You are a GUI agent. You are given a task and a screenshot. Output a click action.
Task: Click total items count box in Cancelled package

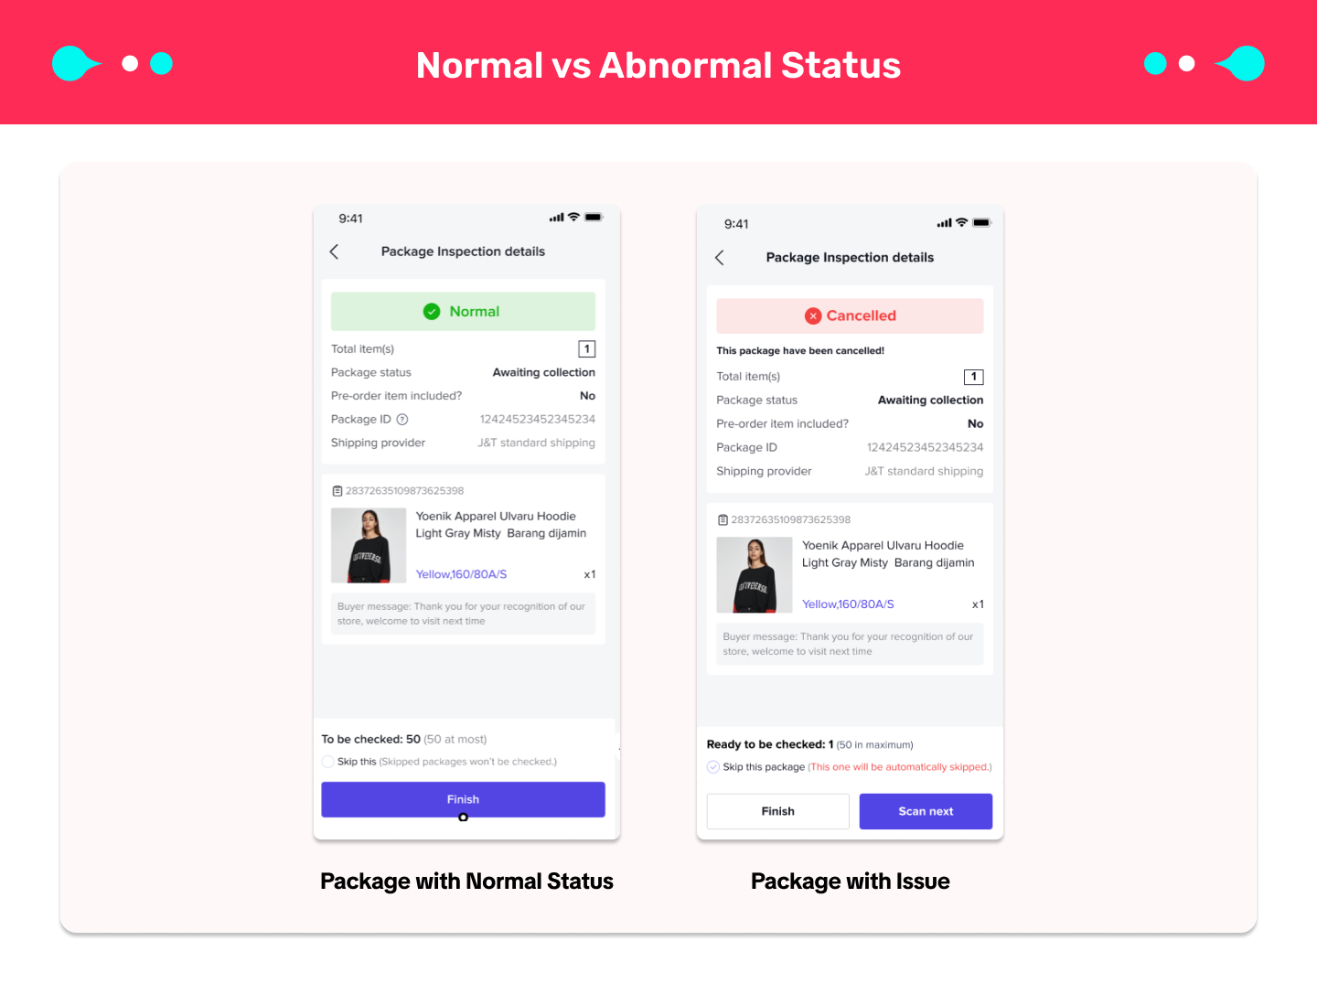974,377
